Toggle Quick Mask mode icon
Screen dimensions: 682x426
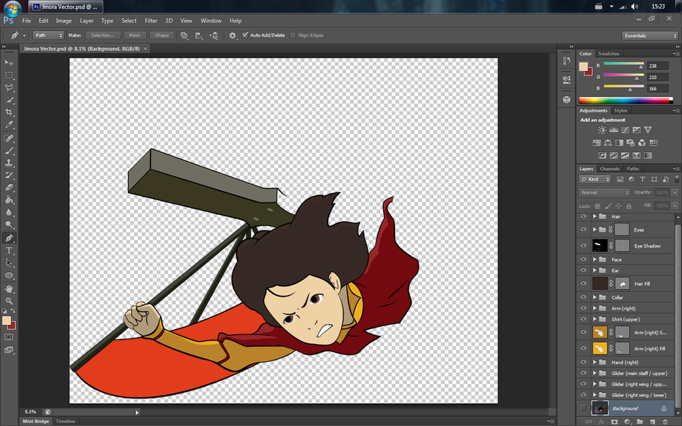click(x=9, y=337)
